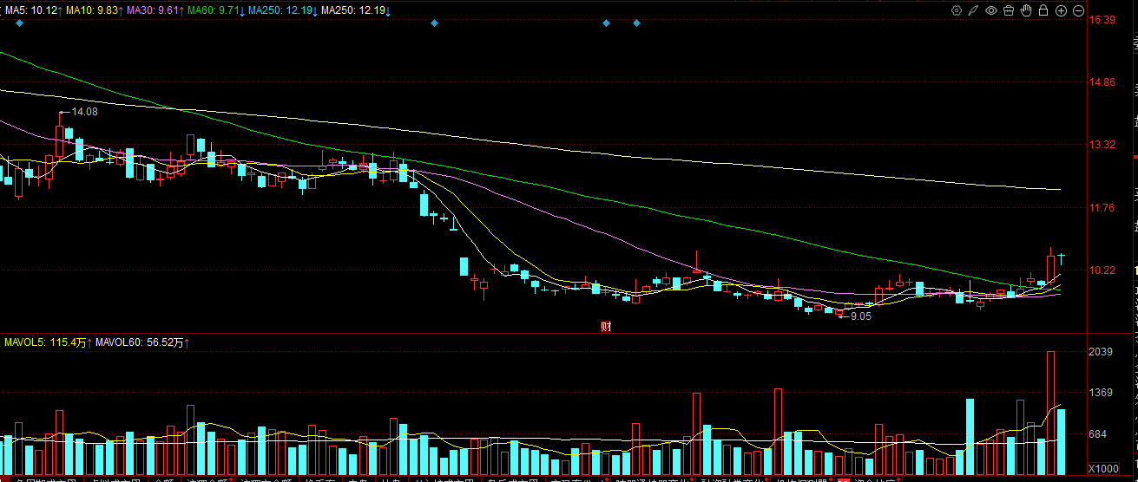Click the rightmost blue diamond event marker
Image resolution: width=1138 pixels, height=482 pixels.
click(636, 23)
